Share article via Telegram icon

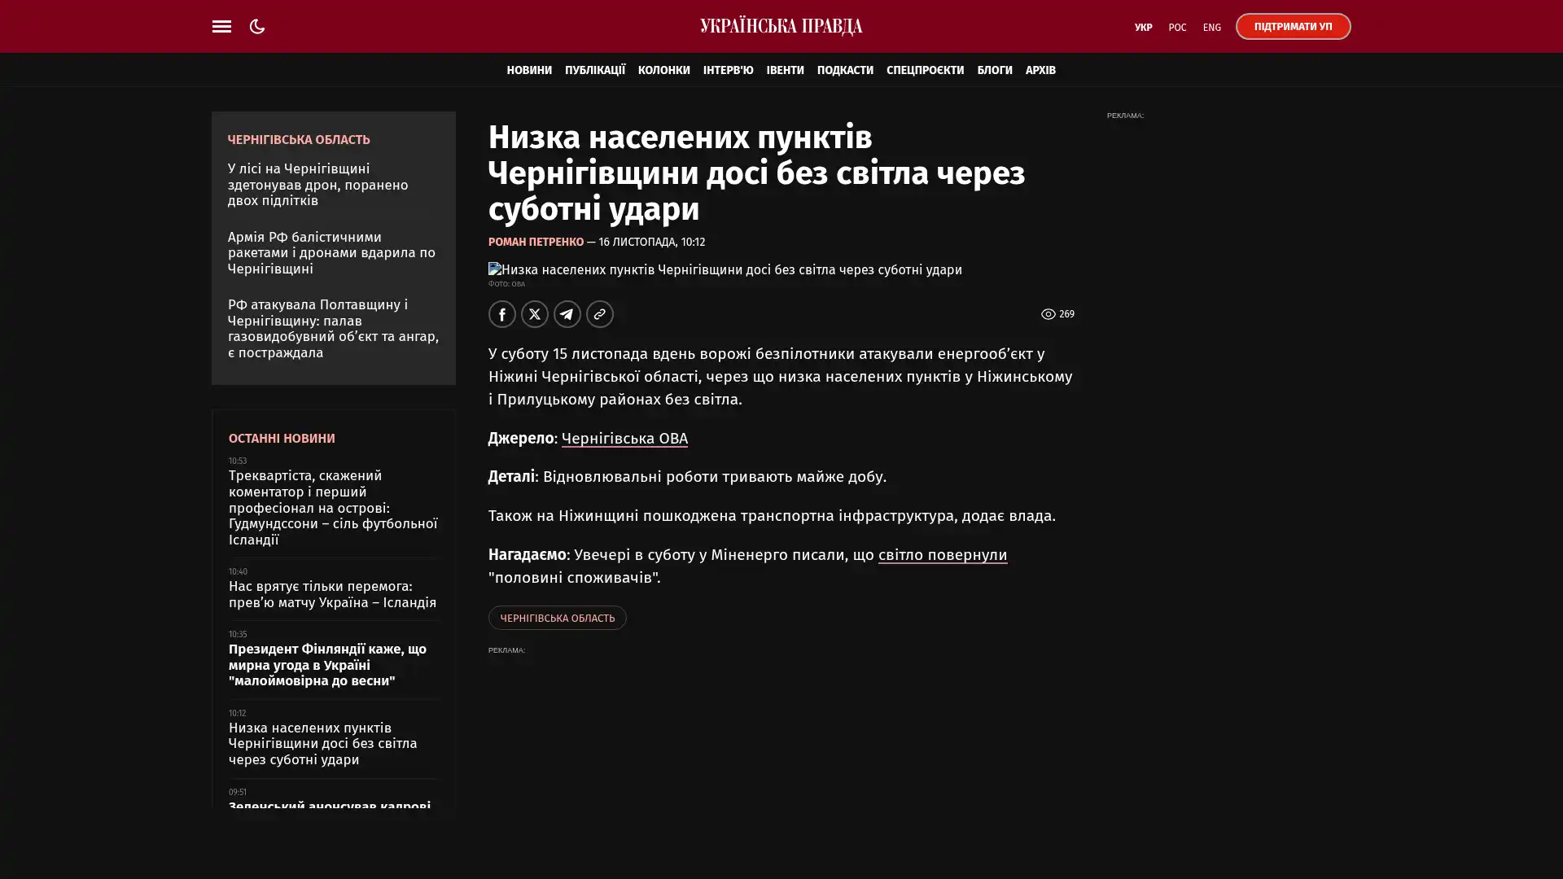[x=567, y=314]
